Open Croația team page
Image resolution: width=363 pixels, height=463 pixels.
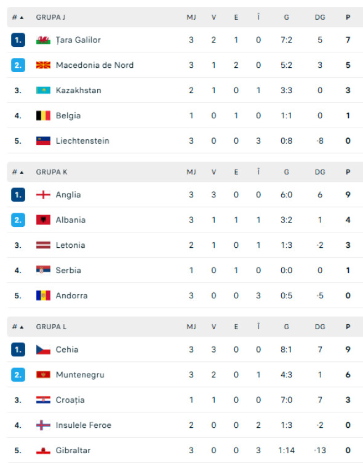[70, 400]
